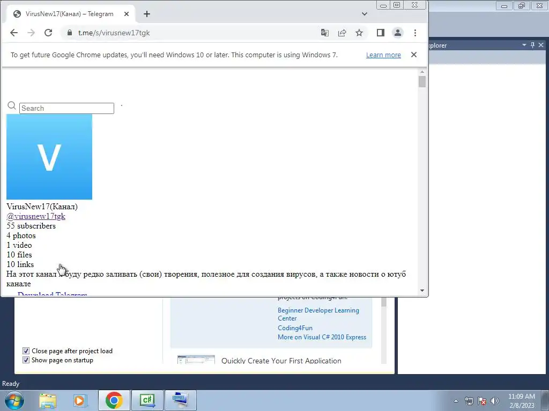This screenshot has height=411, width=549.
Task: Click the '4 photos' counter text
Action: 21,235
